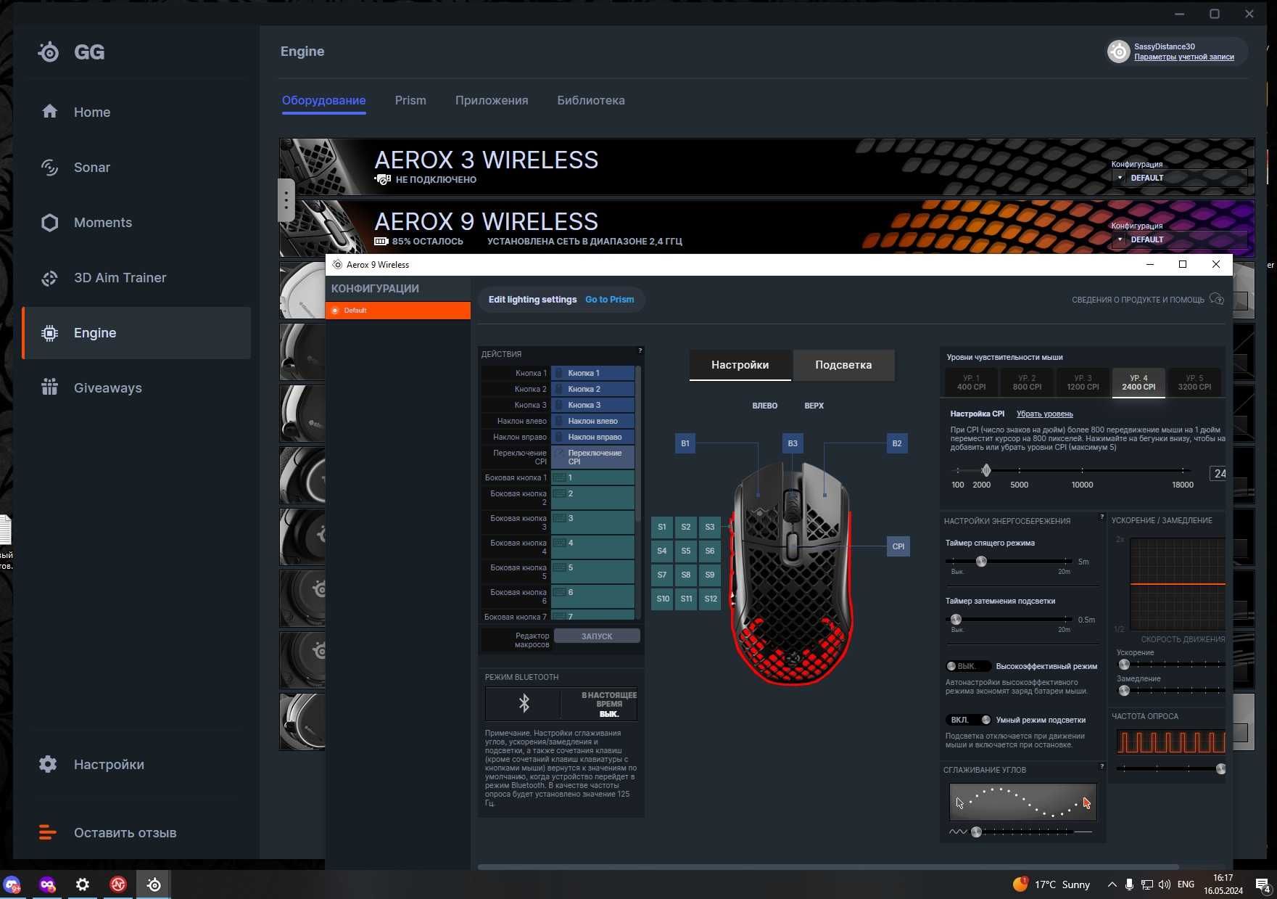Select ВЛЕВО mouse view
1277x899 pixels.
click(x=764, y=406)
